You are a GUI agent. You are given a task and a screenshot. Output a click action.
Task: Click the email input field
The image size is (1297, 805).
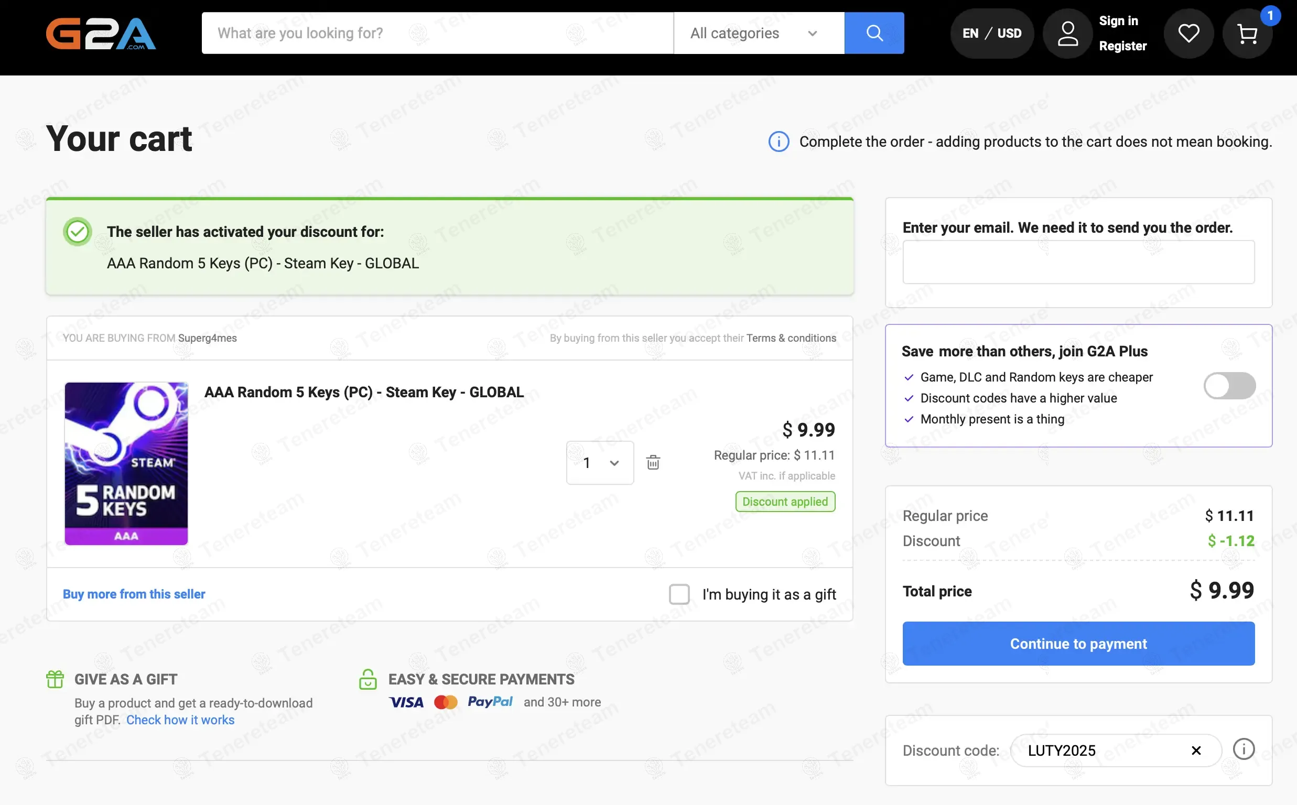click(1078, 262)
